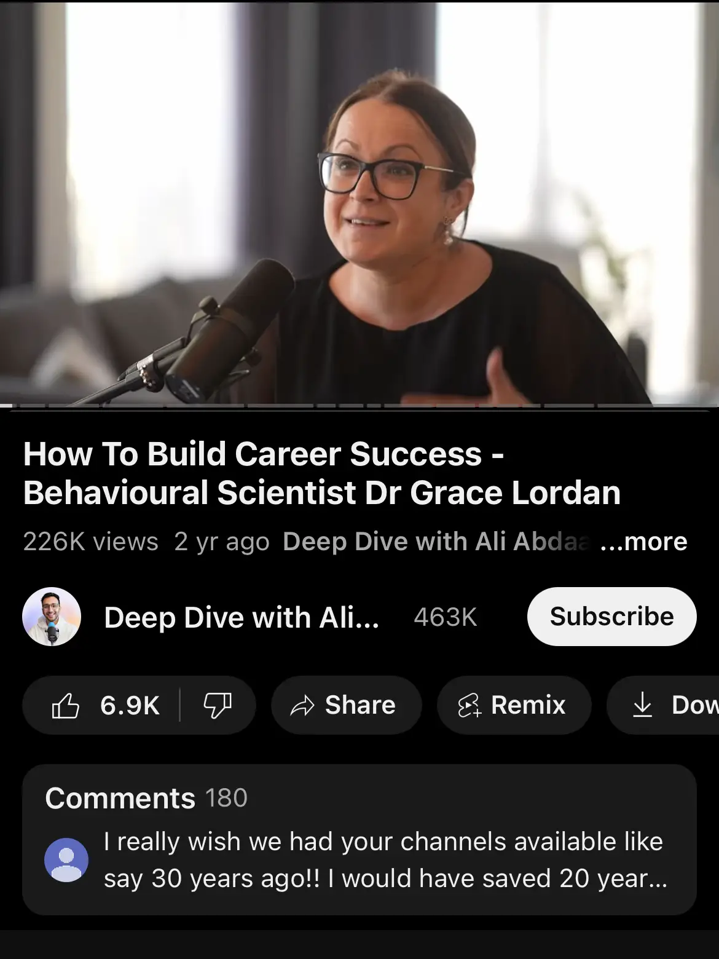This screenshot has width=719, height=959.
Task: Expand the Comments section header
Action: (120, 799)
